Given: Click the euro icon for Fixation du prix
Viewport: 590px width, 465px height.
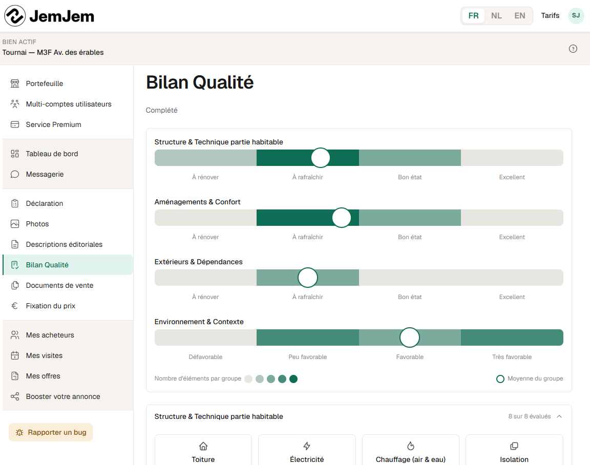Looking at the screenshot, I should 15,306.
